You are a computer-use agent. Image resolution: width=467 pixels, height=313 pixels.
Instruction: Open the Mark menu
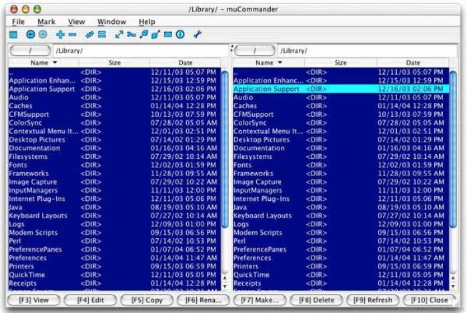pos(46,22)
